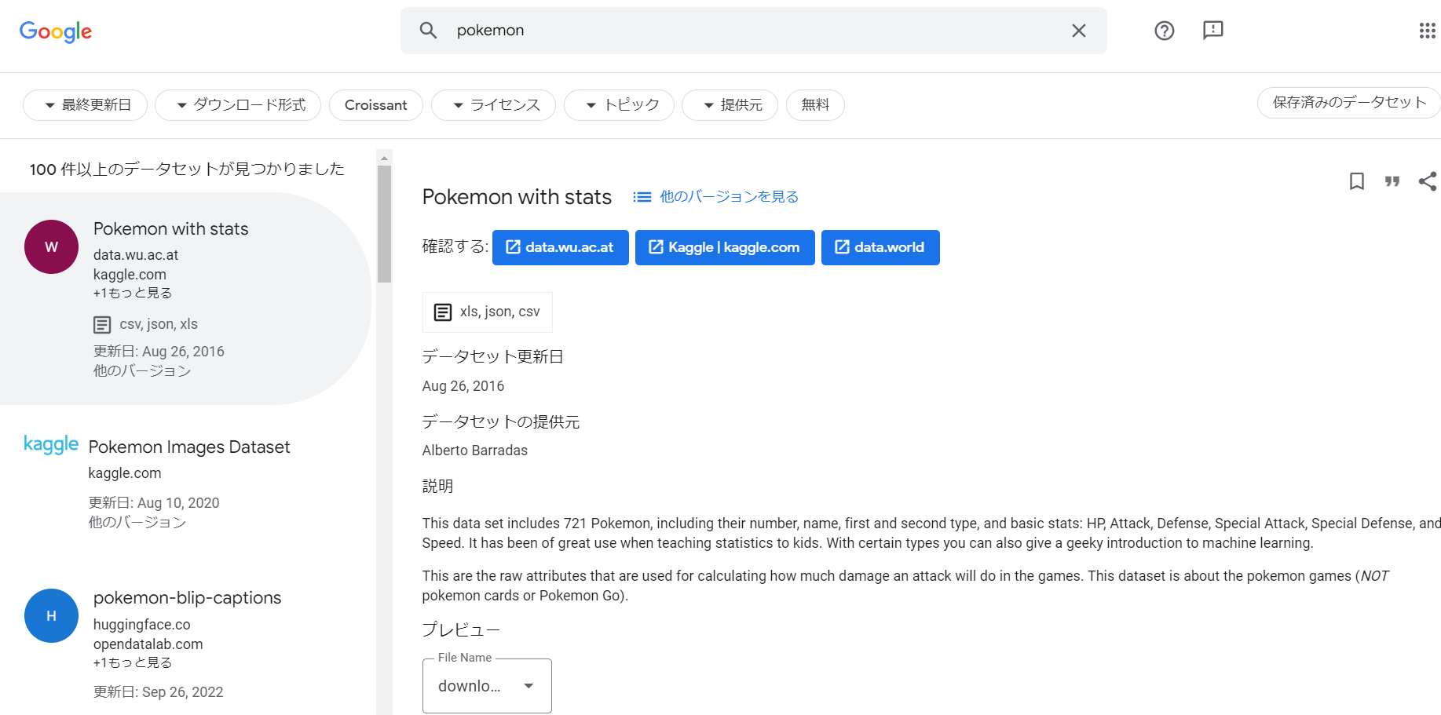Click the search magnifier icon
Image resolution: width=1441 pixels, height=715 pixels.
tap(428, 31)
